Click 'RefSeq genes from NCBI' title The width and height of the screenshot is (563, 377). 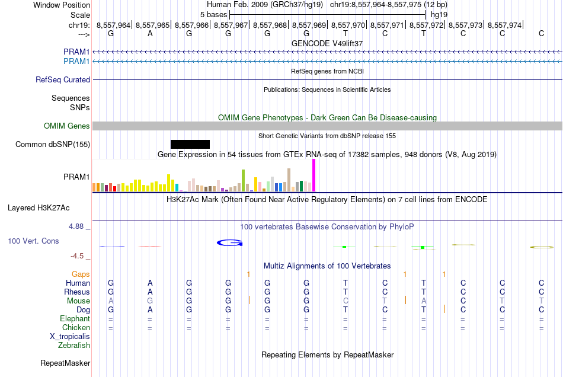(327, 71)
